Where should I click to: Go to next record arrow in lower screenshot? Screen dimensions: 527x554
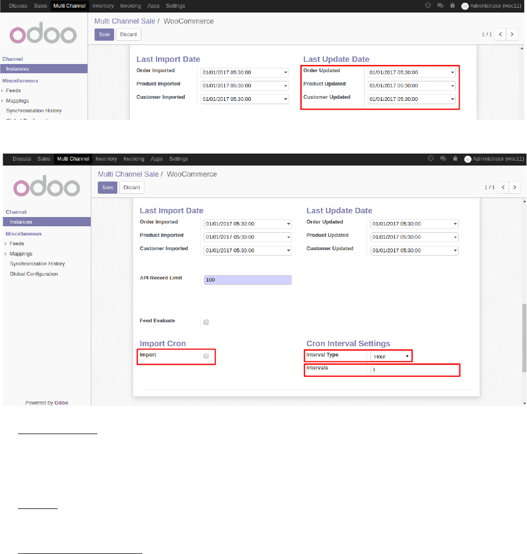tap(515, 187)
